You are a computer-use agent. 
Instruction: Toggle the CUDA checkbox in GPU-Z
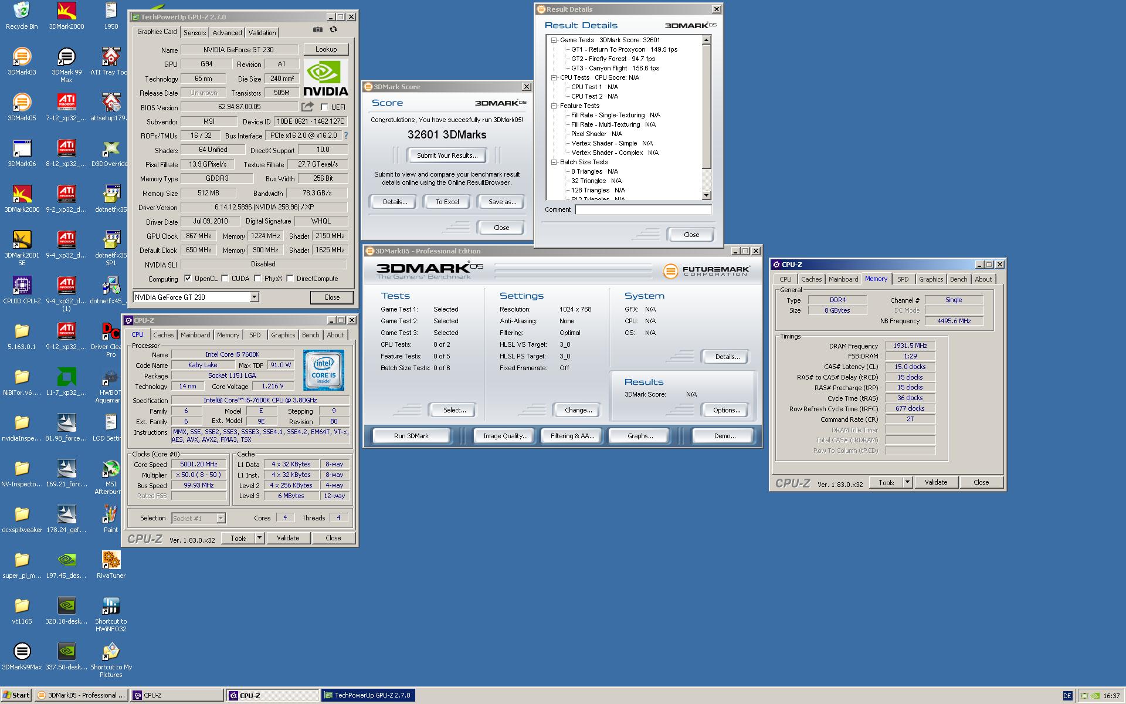coord(225,279)
